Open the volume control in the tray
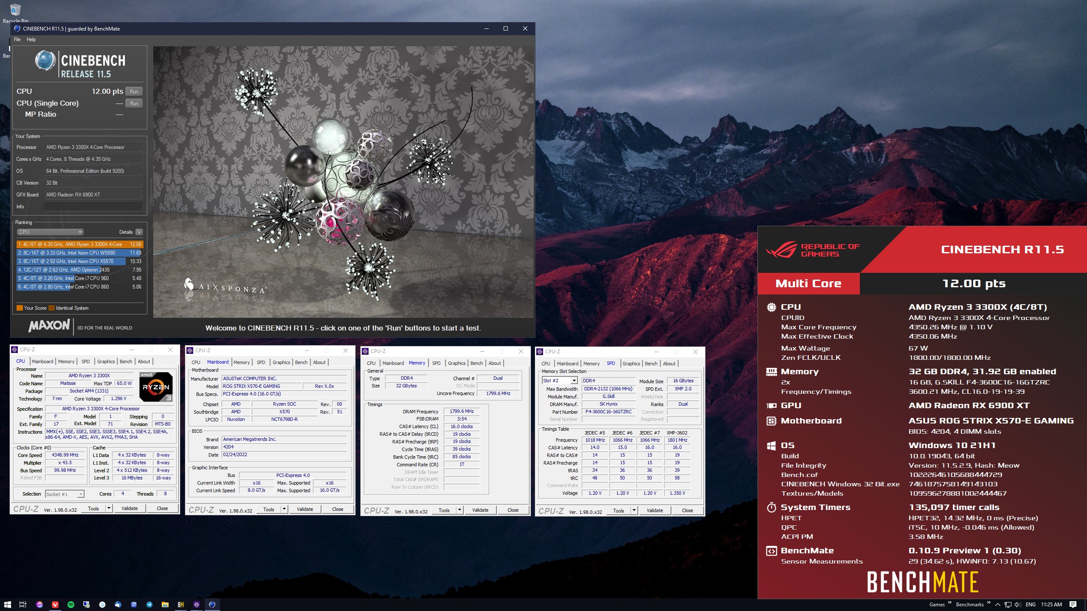This screenshot has width=1087, height=611. [x=1017, y=605]
